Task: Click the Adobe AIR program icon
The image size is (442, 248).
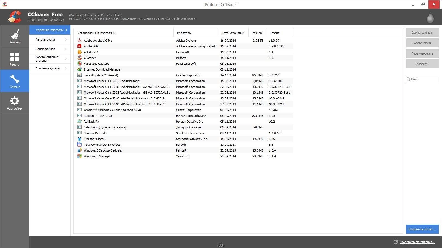Action: tap(80, 46)
